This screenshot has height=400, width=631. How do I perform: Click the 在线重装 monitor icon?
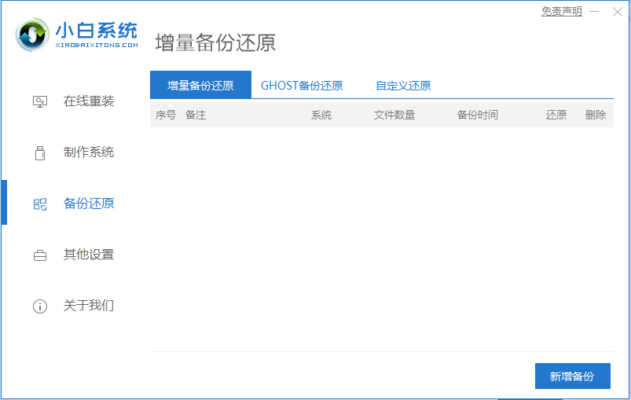click(x=40, y=101)
